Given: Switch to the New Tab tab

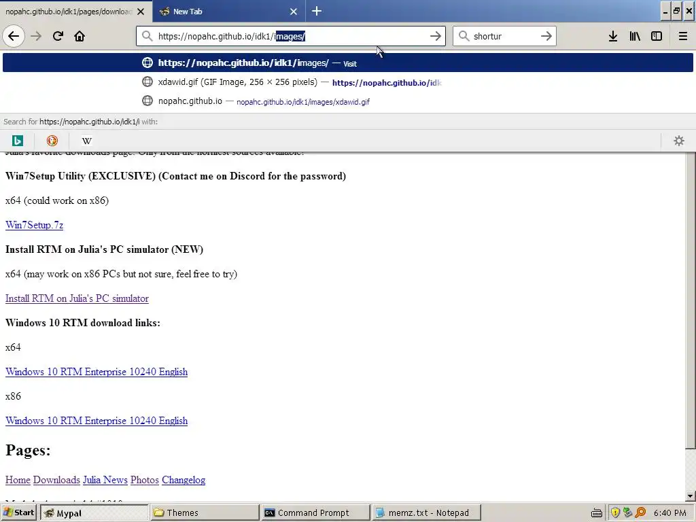Looking at the screenshot, I should click(x=228, y=12).
